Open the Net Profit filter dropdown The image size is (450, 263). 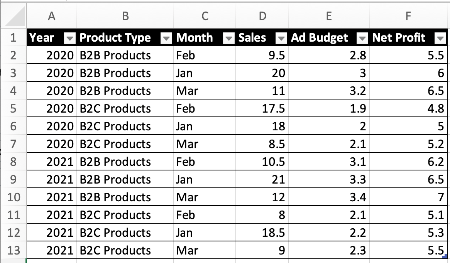(440, 38)
